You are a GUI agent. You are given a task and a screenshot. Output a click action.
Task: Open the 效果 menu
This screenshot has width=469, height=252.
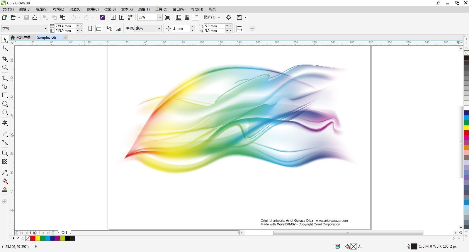93,9
